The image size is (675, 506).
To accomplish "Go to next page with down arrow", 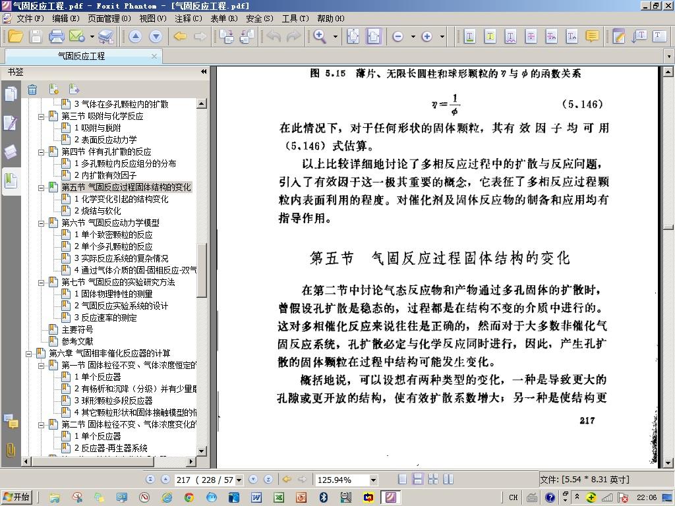I will pos(156,37).
